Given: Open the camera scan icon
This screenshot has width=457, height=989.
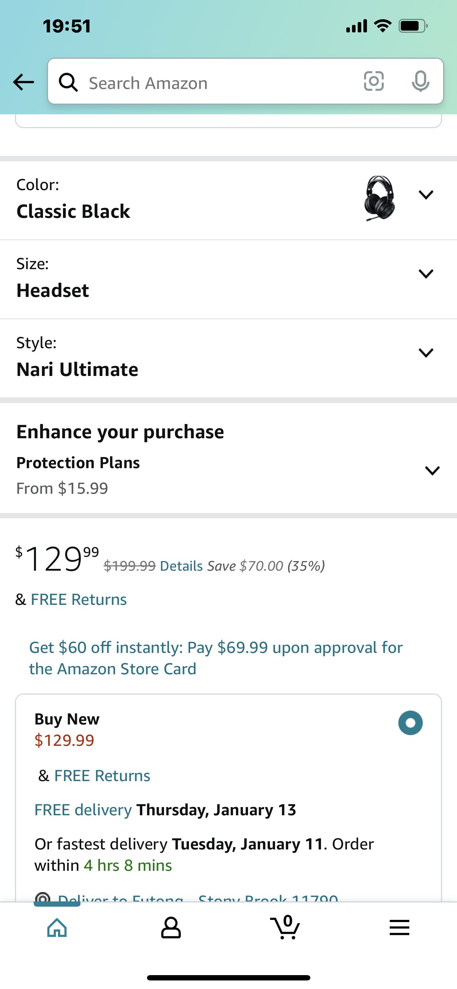Looking at the screenshot, I should click(373, 81).
